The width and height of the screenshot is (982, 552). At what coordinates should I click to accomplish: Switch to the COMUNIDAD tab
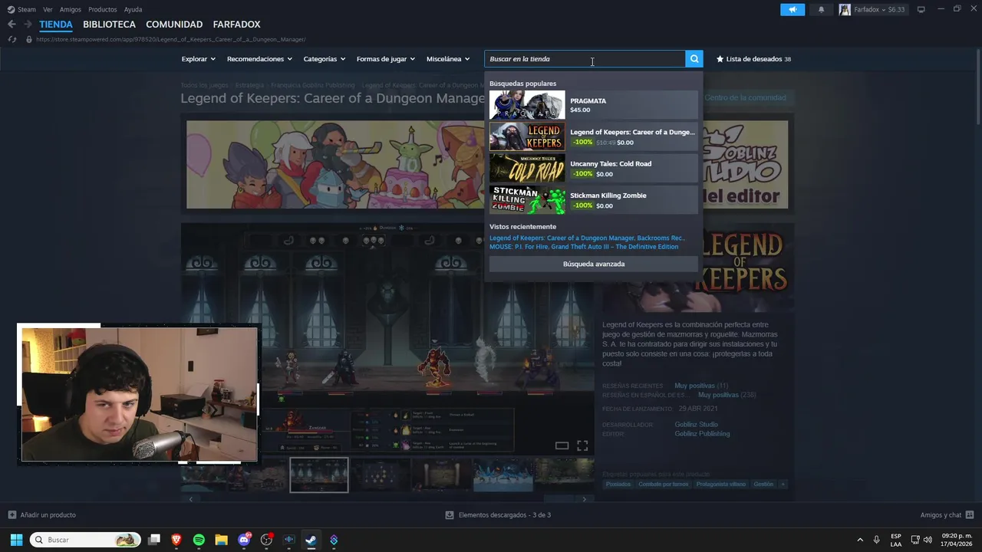[x=174, y=25]
